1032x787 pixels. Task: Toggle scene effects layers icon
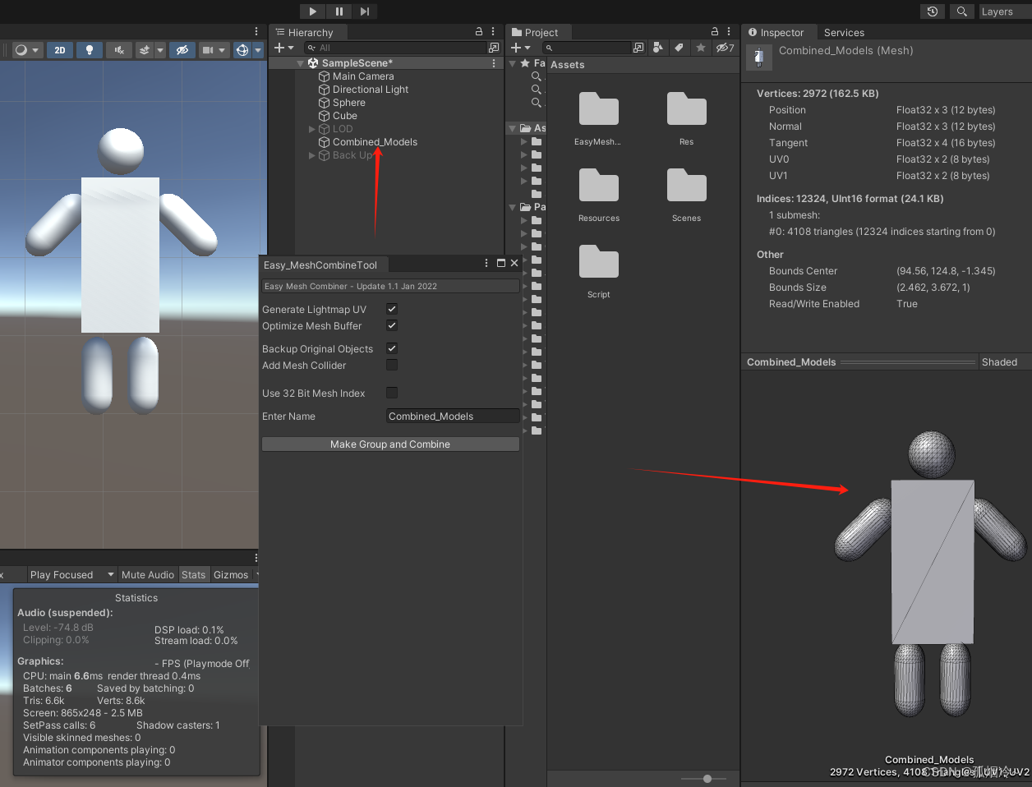pos(145,50)
